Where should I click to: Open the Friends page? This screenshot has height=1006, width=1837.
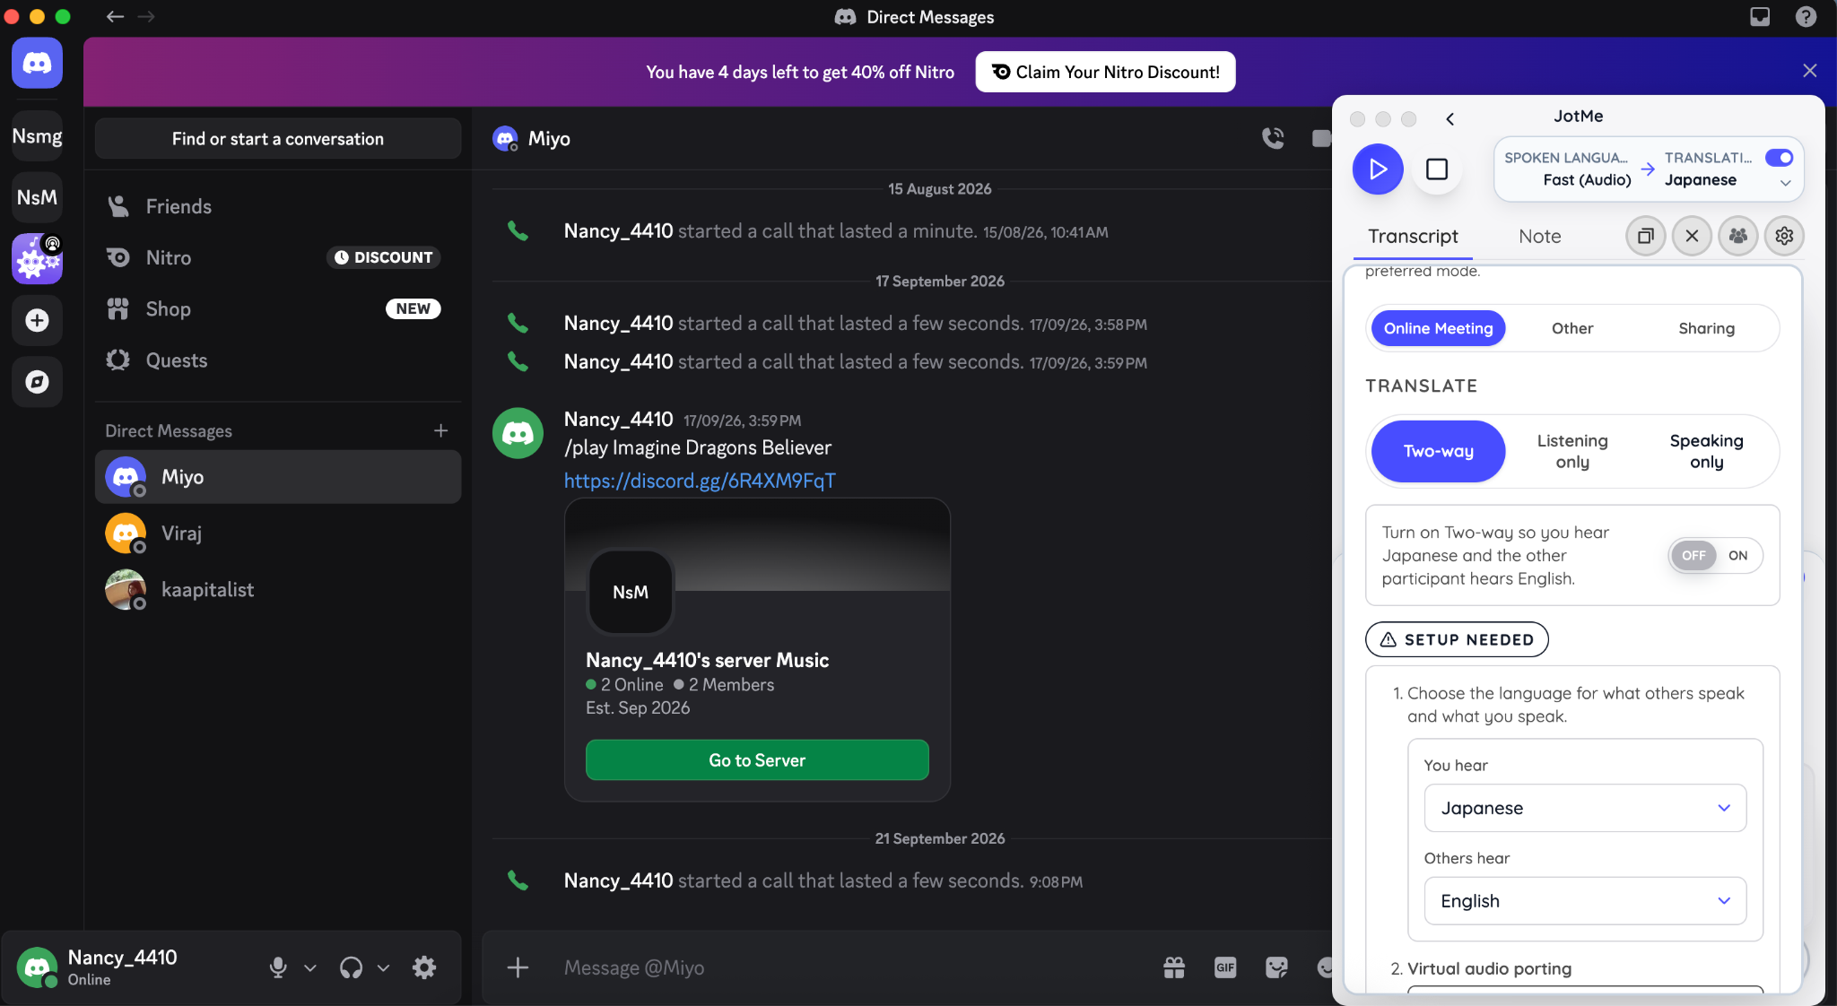[277, 206]
